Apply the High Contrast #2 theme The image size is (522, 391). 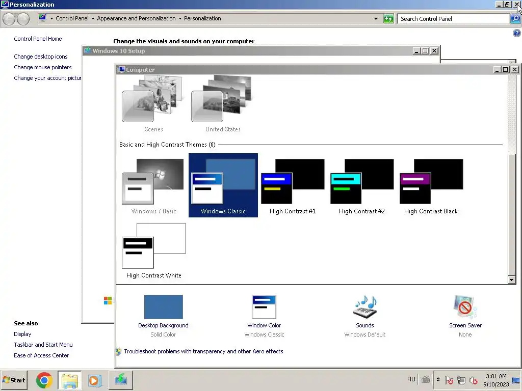pos(361,185)
